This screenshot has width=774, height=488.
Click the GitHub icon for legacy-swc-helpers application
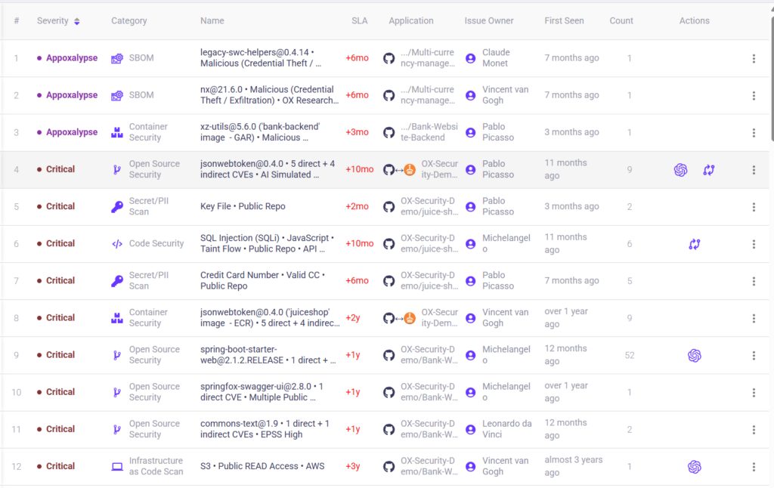[389, 58]
